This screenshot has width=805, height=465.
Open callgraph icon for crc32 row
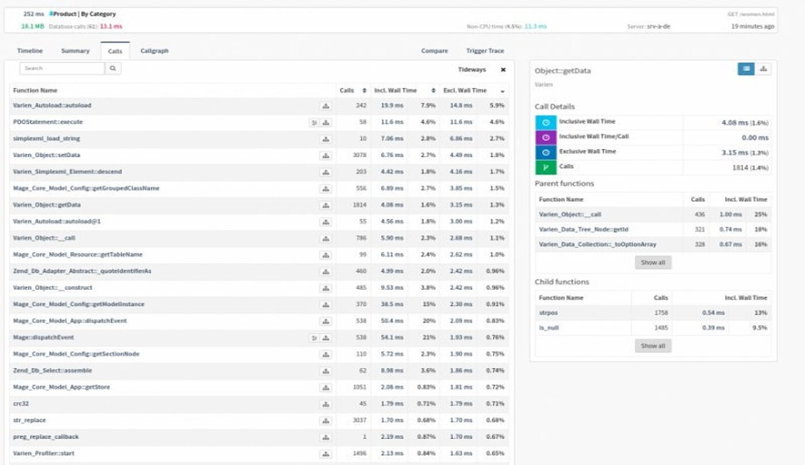coord(326,404)
